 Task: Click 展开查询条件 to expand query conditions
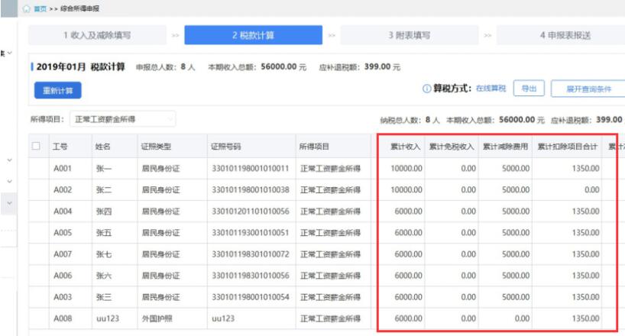pyautogui.click(x=587, y=89)
